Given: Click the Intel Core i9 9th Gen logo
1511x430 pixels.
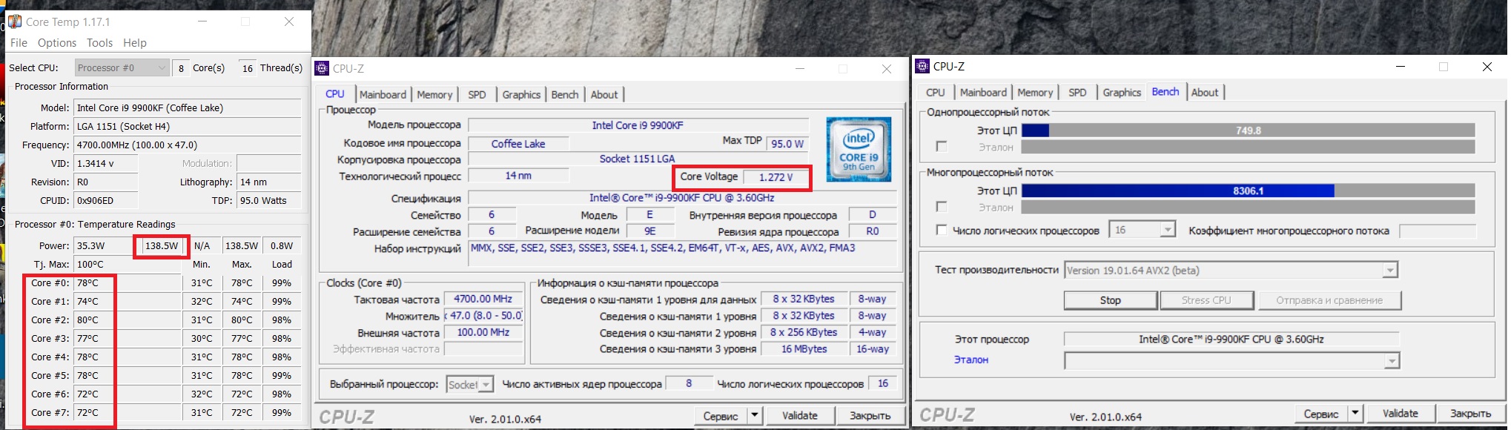Looking at the screenshot, I should [x=859, y=149].
